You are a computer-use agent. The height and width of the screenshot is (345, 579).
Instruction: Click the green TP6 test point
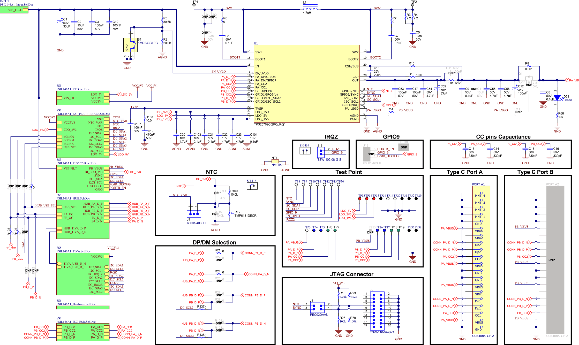pos(328,230)
